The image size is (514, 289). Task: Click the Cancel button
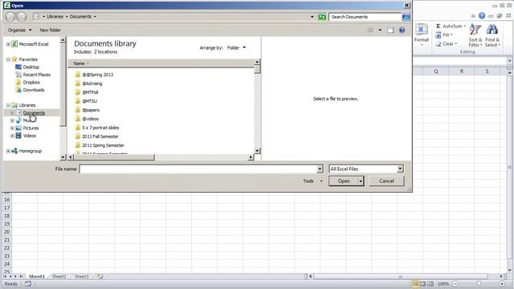pyautogui.click(x=386, y=181)
